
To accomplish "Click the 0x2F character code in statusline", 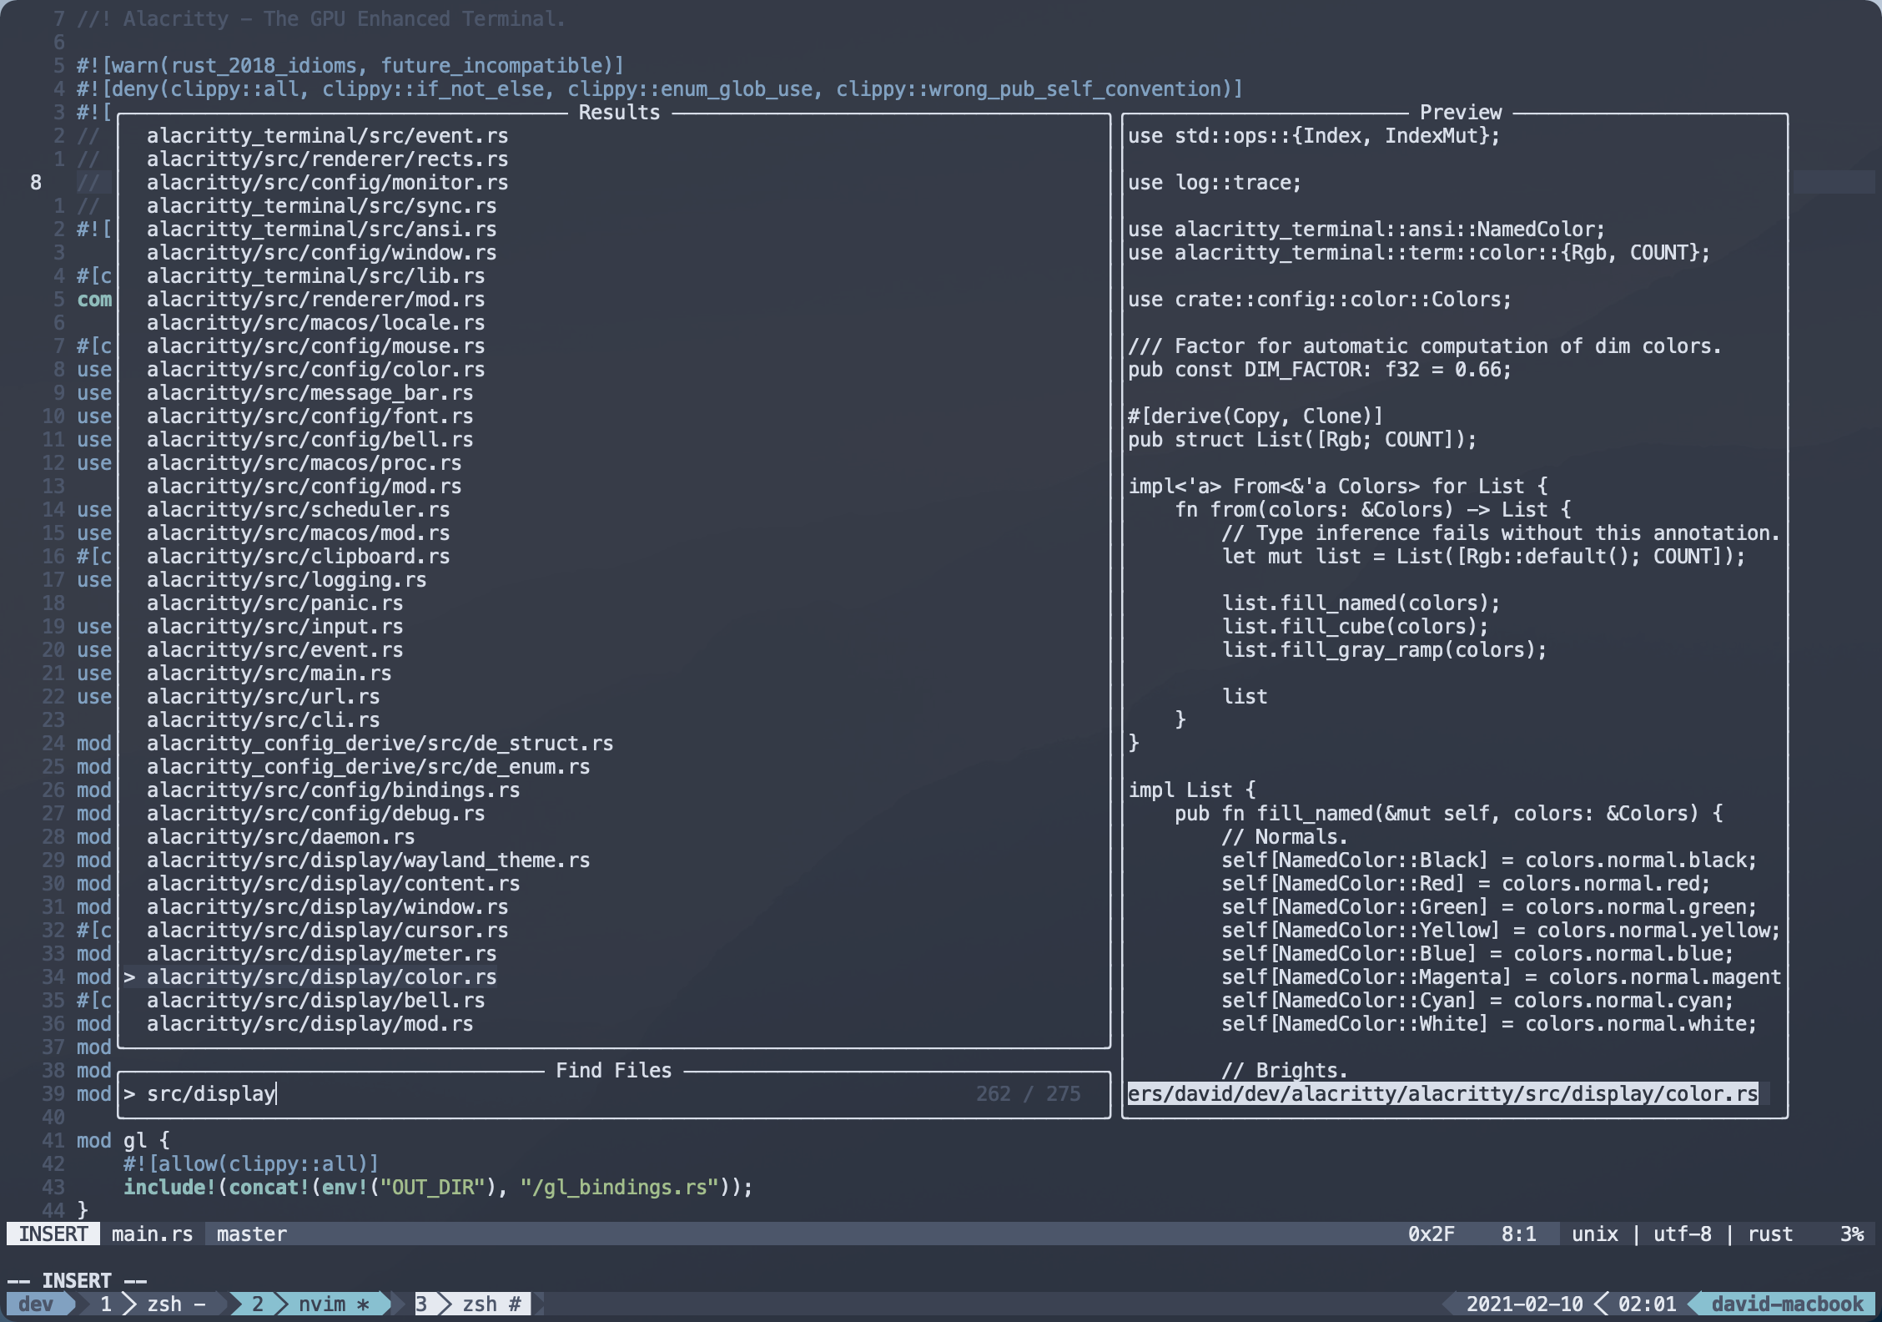I will (1431, 1234).
